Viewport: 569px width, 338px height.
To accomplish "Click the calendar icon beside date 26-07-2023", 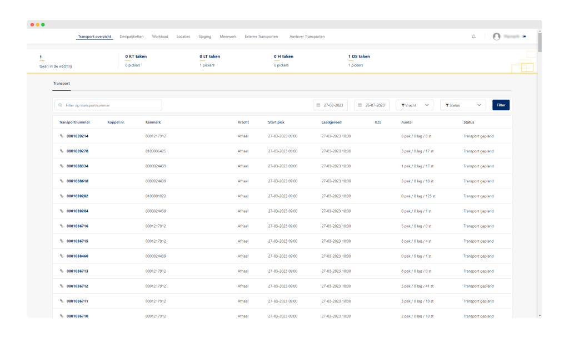I will coord(360,105).
